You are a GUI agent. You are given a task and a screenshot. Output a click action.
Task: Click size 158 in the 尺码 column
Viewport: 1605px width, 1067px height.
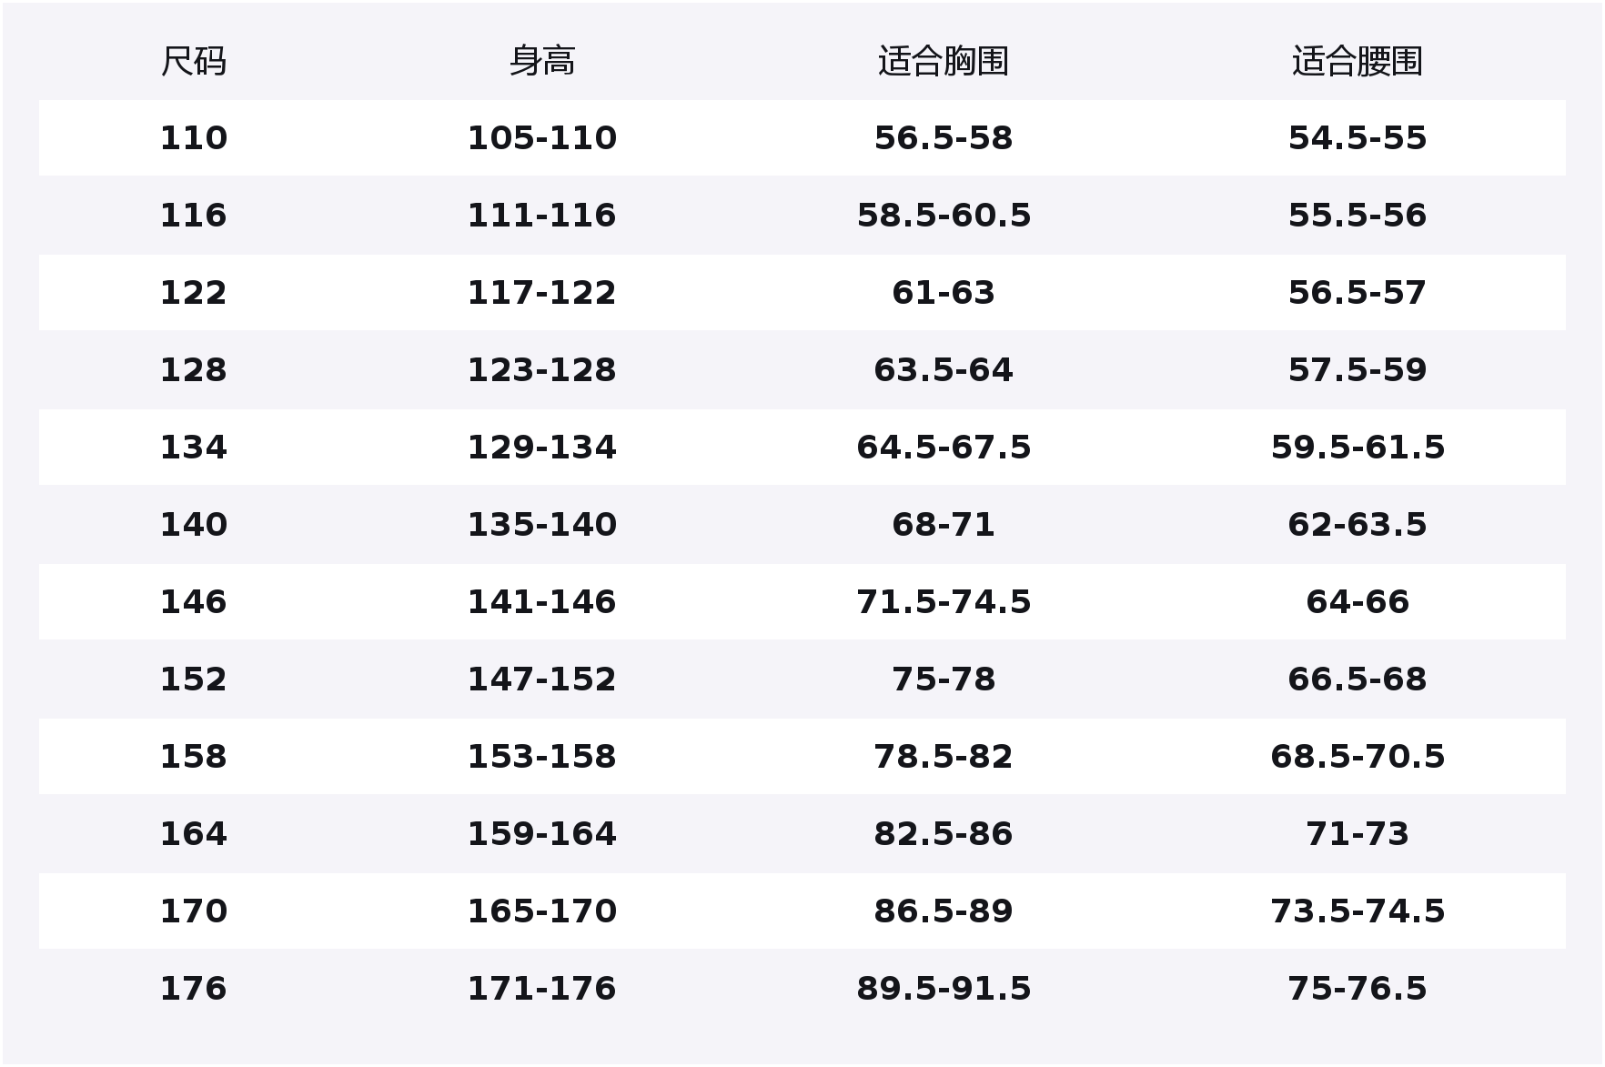[x=193, y=757]
